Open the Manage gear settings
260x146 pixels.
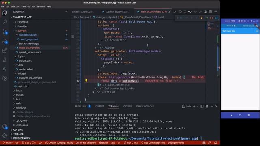point(4,136)
